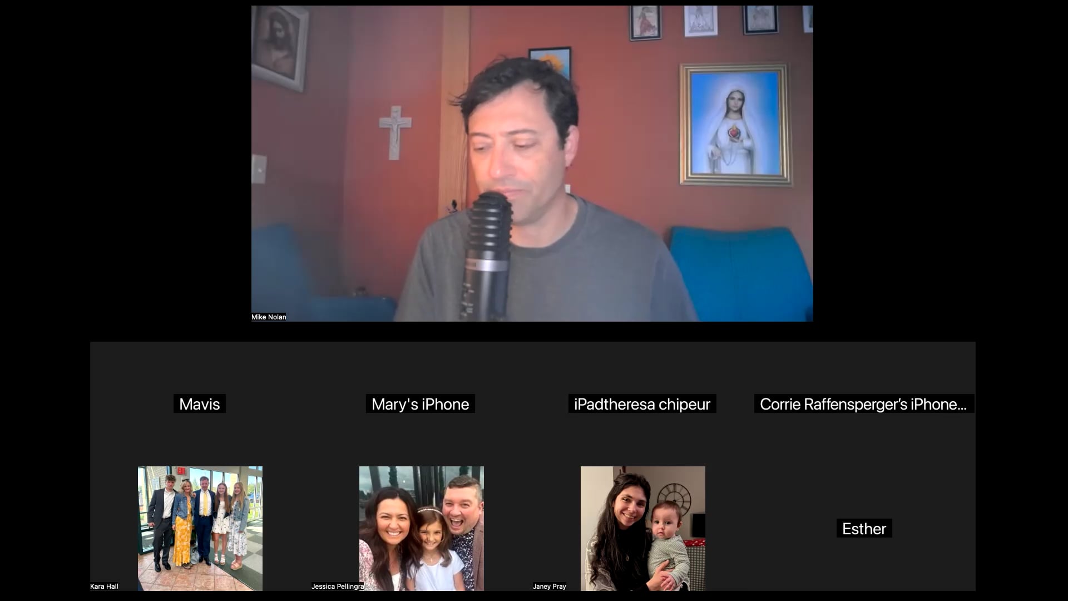Click Mike Nolan's main speaker video
The width and height of the screenshot is (1068, 601).
point(532,164)
